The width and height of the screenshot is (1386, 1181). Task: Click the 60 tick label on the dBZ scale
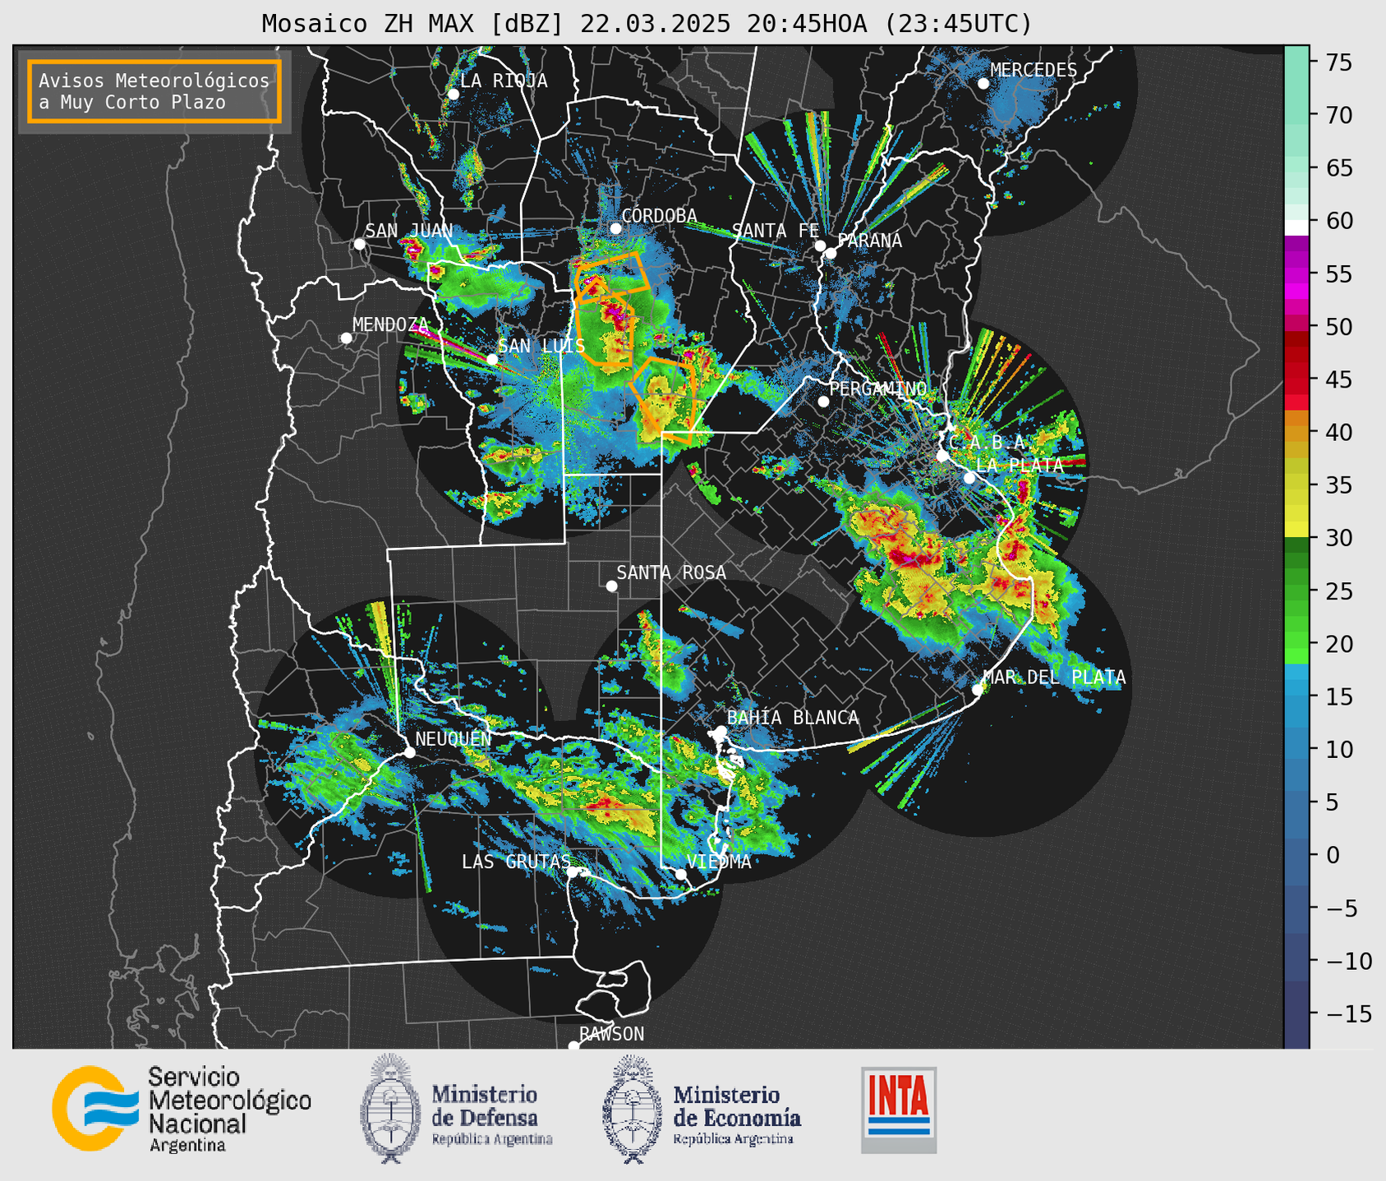(x=1339, y=221)
